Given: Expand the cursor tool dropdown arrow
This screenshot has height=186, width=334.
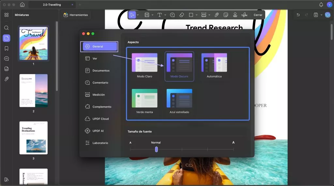Looking at the screenshot, I should (138, 15).
